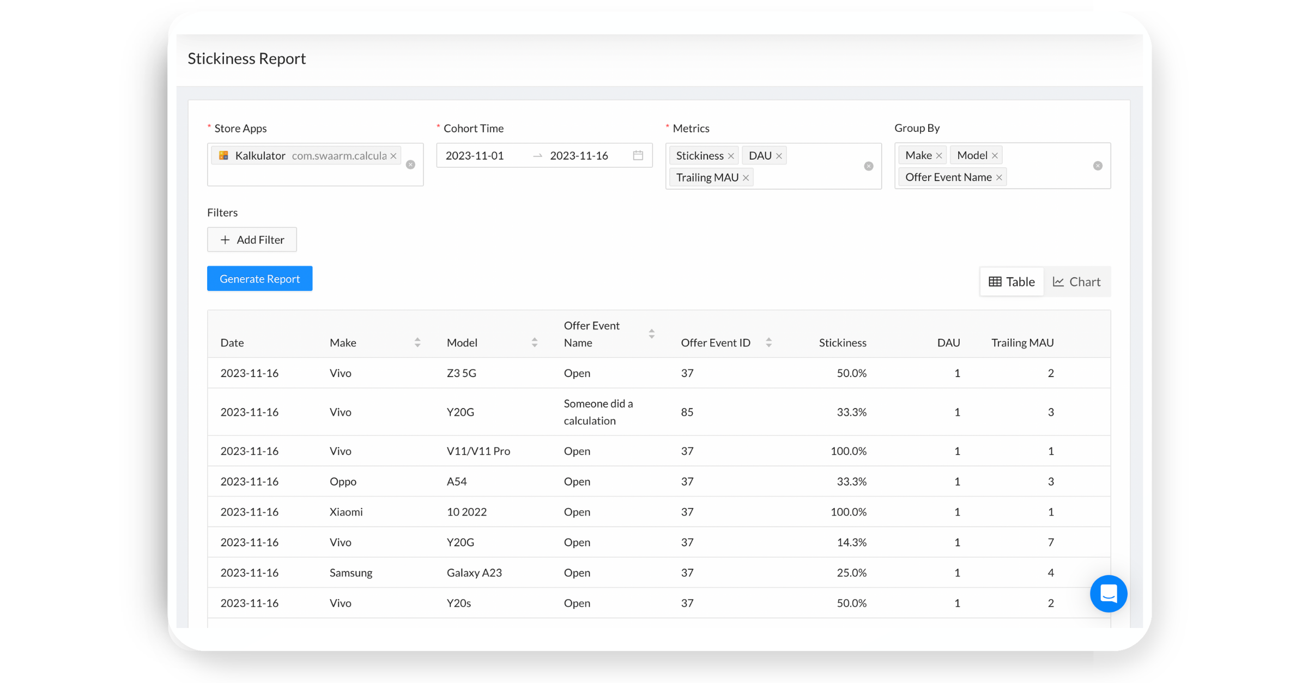1308x683 pixels.
Task: Remove the Offer Event Name group tag
Action: 999,178
